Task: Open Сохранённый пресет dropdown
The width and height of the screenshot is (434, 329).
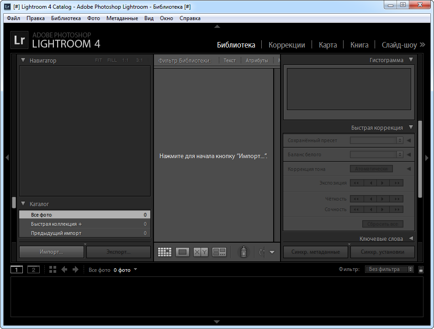Action: pos(376,140)
